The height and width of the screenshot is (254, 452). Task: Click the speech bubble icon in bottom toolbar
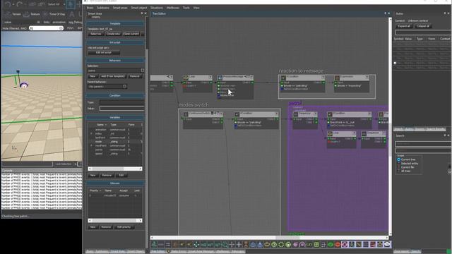point(387,245)
